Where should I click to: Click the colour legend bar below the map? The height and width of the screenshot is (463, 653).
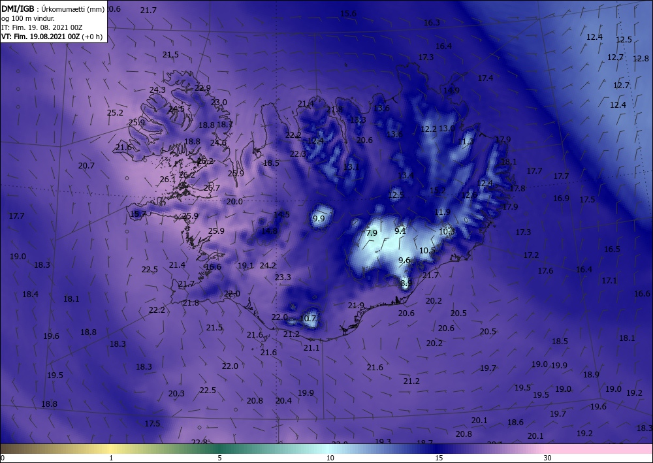(x=326, y=449)
